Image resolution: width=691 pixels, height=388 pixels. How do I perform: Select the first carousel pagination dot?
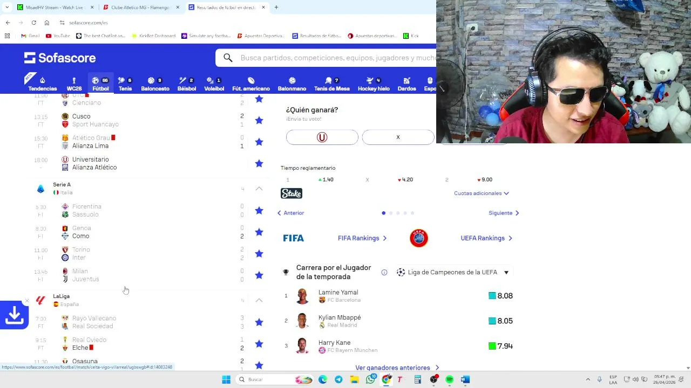(x=384, y=213)
